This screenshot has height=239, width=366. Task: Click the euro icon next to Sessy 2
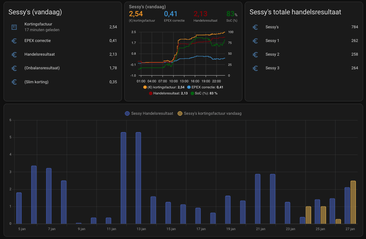[x=255, y=54]
